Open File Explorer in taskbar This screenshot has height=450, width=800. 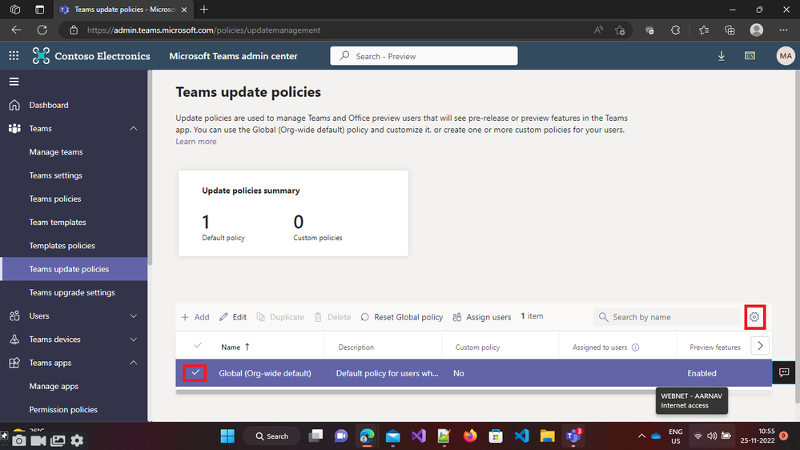click(x=548, y=436)
